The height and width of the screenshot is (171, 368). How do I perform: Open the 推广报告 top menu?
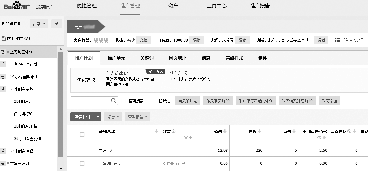click(x=260, y=6)
